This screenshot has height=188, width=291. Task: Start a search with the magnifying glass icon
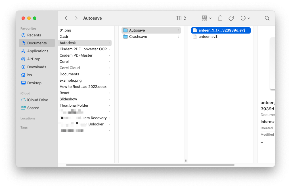267,18
